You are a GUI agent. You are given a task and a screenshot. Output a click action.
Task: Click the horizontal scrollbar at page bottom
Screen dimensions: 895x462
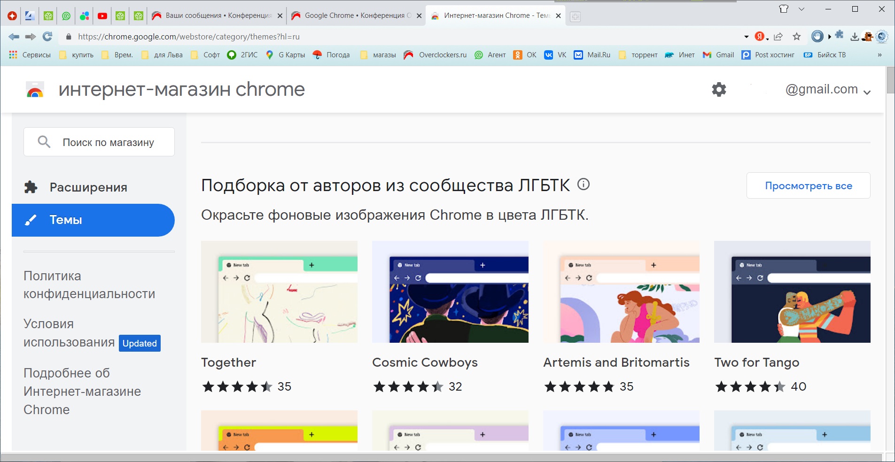tap(442, 457)
